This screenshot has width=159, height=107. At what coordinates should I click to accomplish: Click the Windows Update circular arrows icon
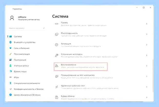(11, 95)
